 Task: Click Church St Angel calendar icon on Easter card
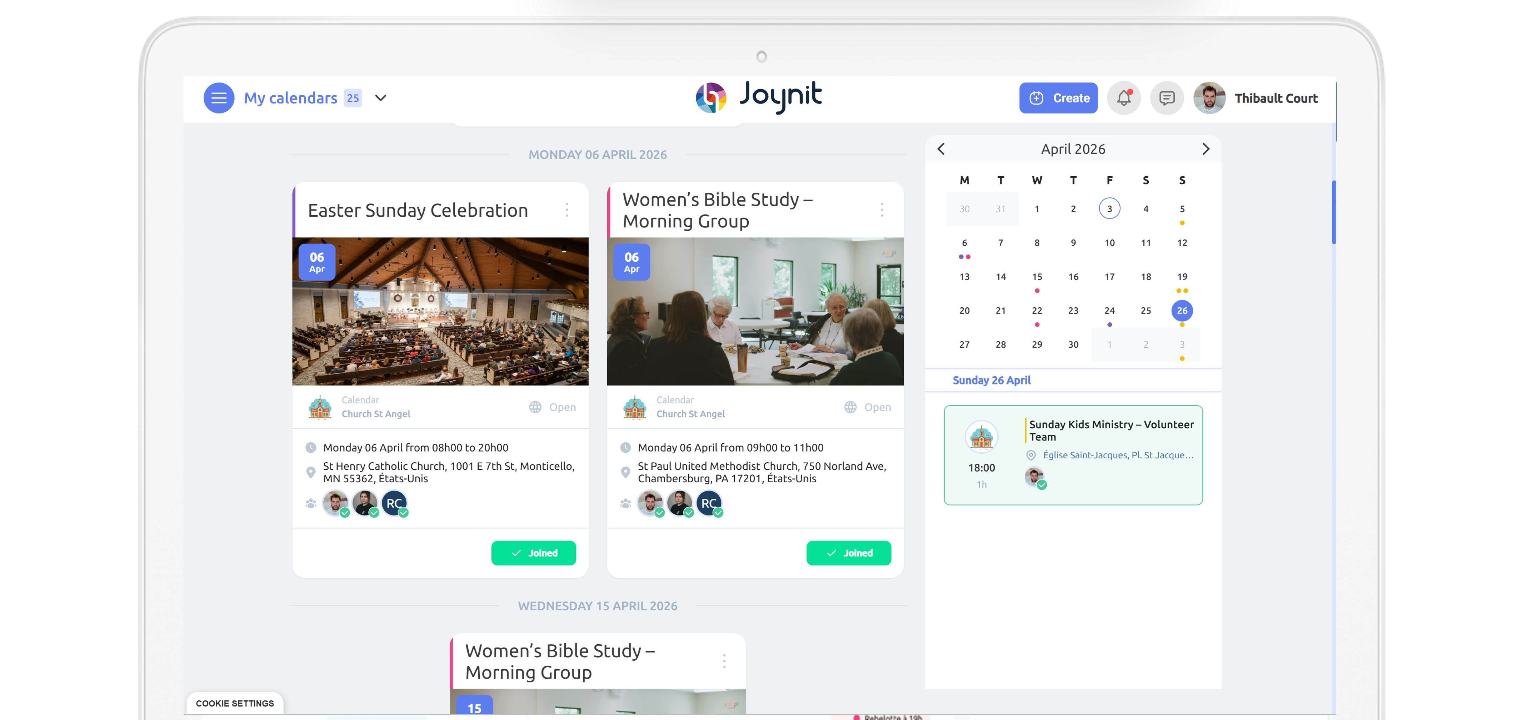(320, 407)
